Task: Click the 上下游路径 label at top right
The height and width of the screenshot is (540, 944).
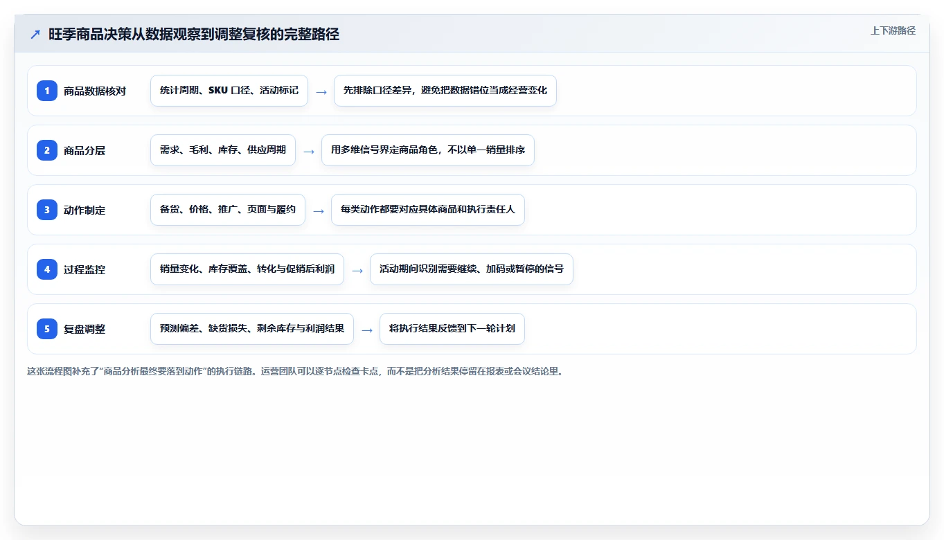Action: 893,30
